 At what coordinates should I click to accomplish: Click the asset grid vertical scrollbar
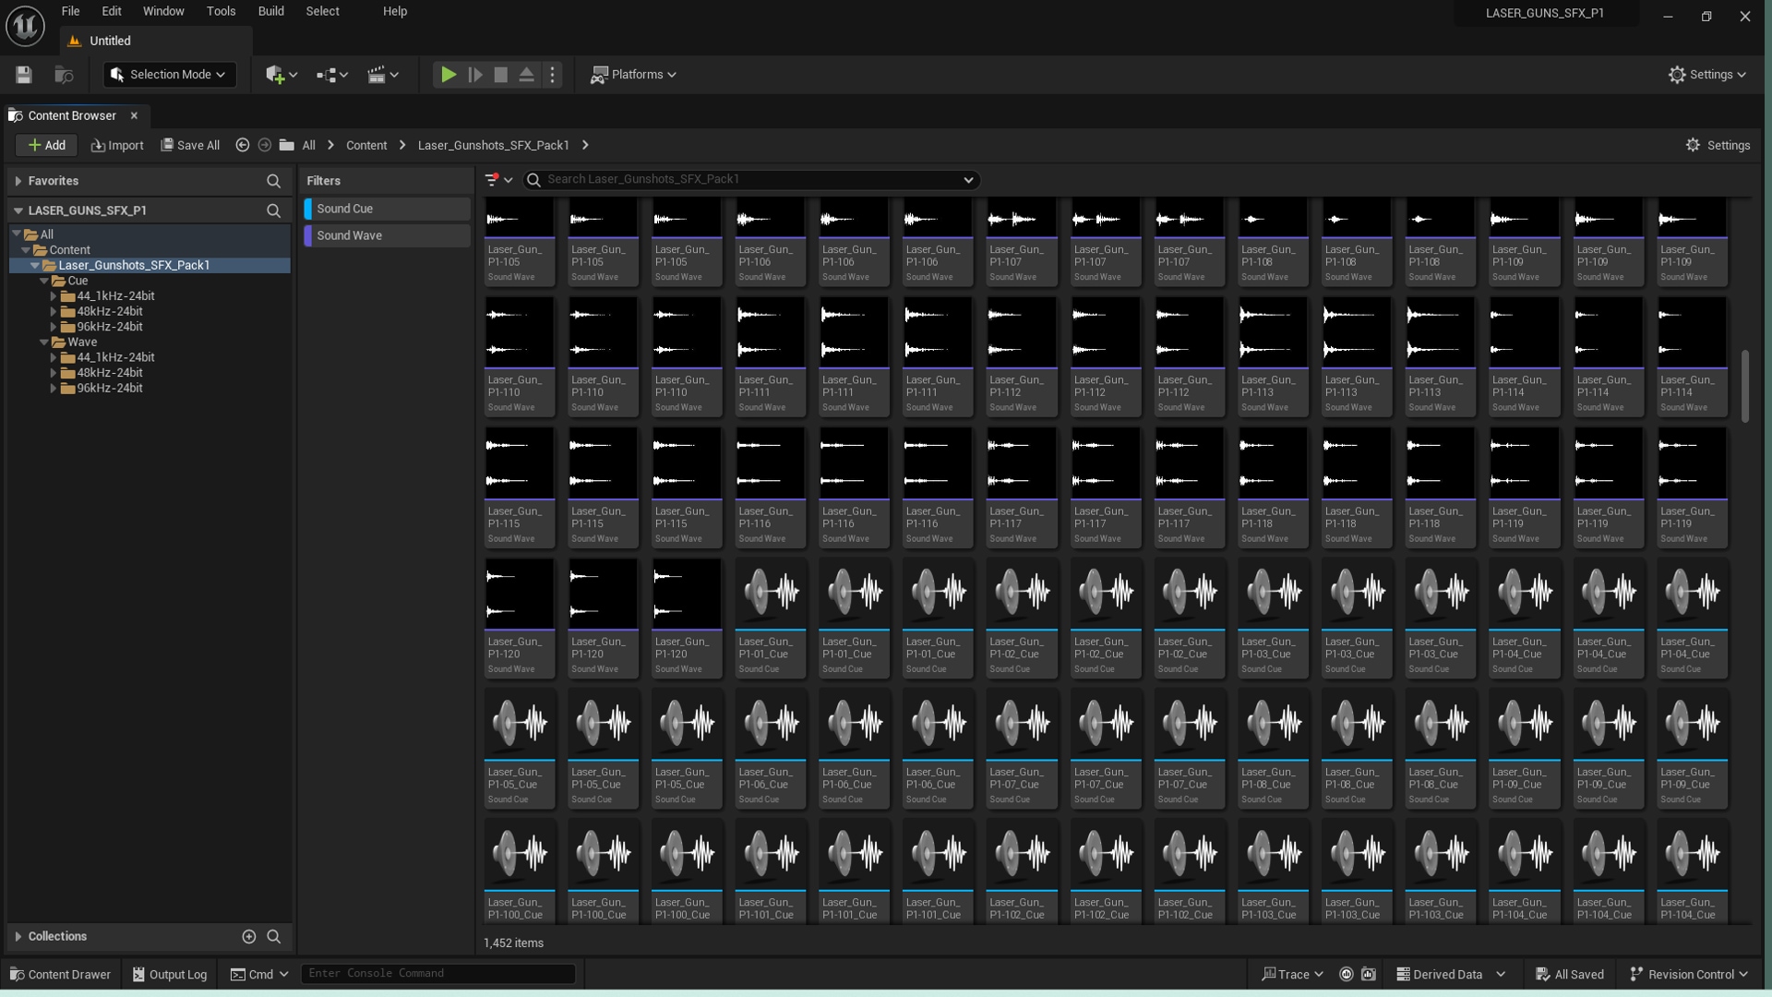point(1745,386)
